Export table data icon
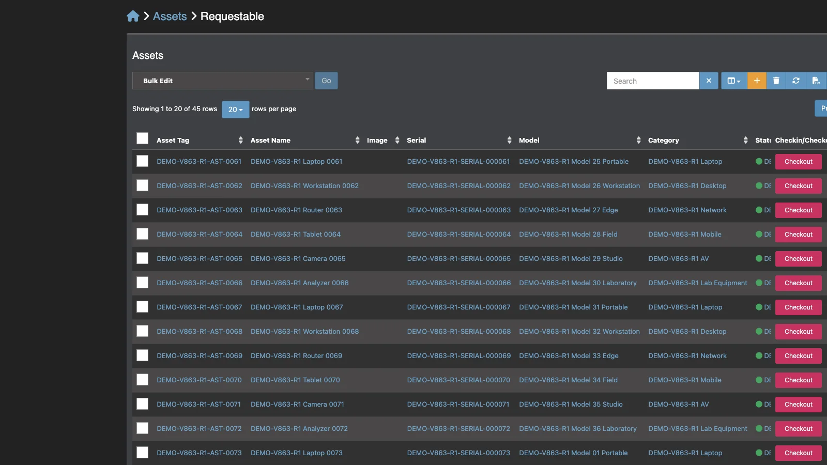 pos(816,81)
